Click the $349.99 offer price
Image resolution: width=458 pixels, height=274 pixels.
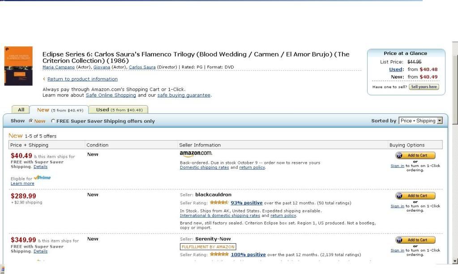point(23,240)
